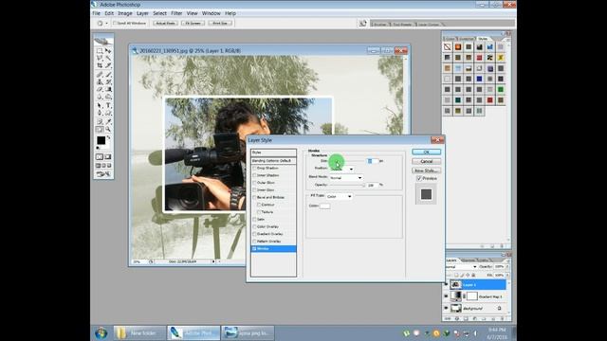Open the Window menu

tap(211, 13)
